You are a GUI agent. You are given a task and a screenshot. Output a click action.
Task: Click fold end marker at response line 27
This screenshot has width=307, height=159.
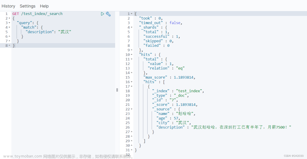point(132,132)
